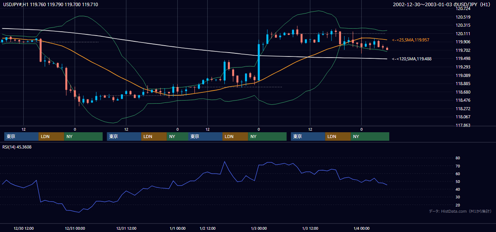Click price axis value 117.863
Viewport: 496px width, 232px height.
[463, 125]
